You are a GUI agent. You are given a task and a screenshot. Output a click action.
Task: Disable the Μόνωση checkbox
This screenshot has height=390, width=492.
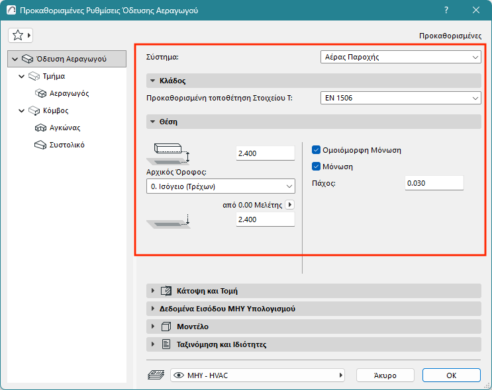316,167
